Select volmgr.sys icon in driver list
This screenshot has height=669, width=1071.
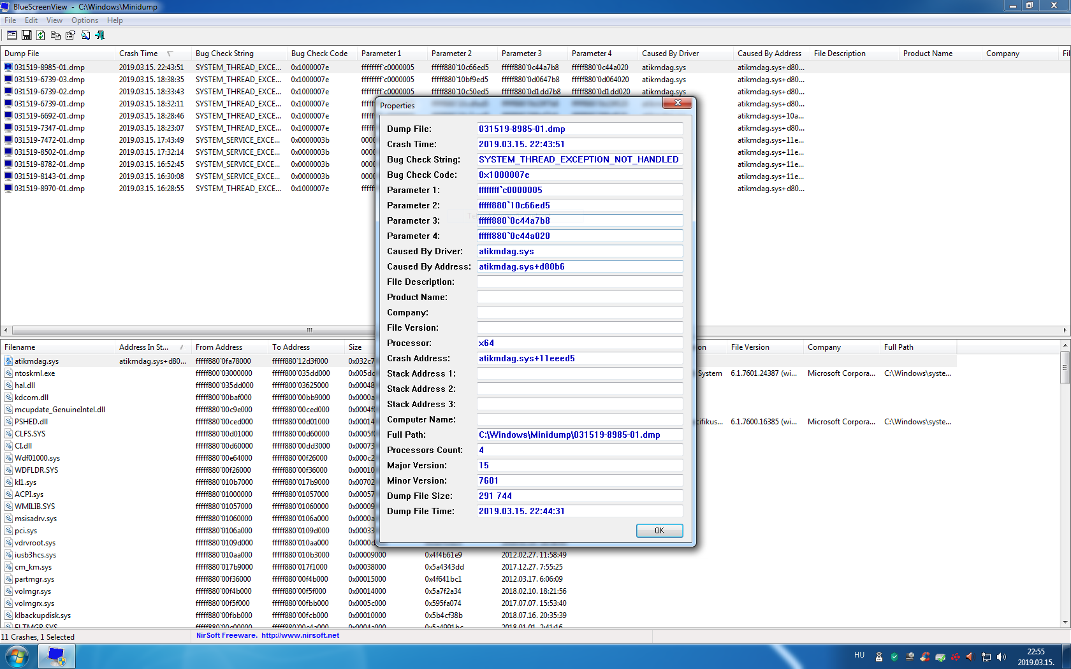(8, 591)
